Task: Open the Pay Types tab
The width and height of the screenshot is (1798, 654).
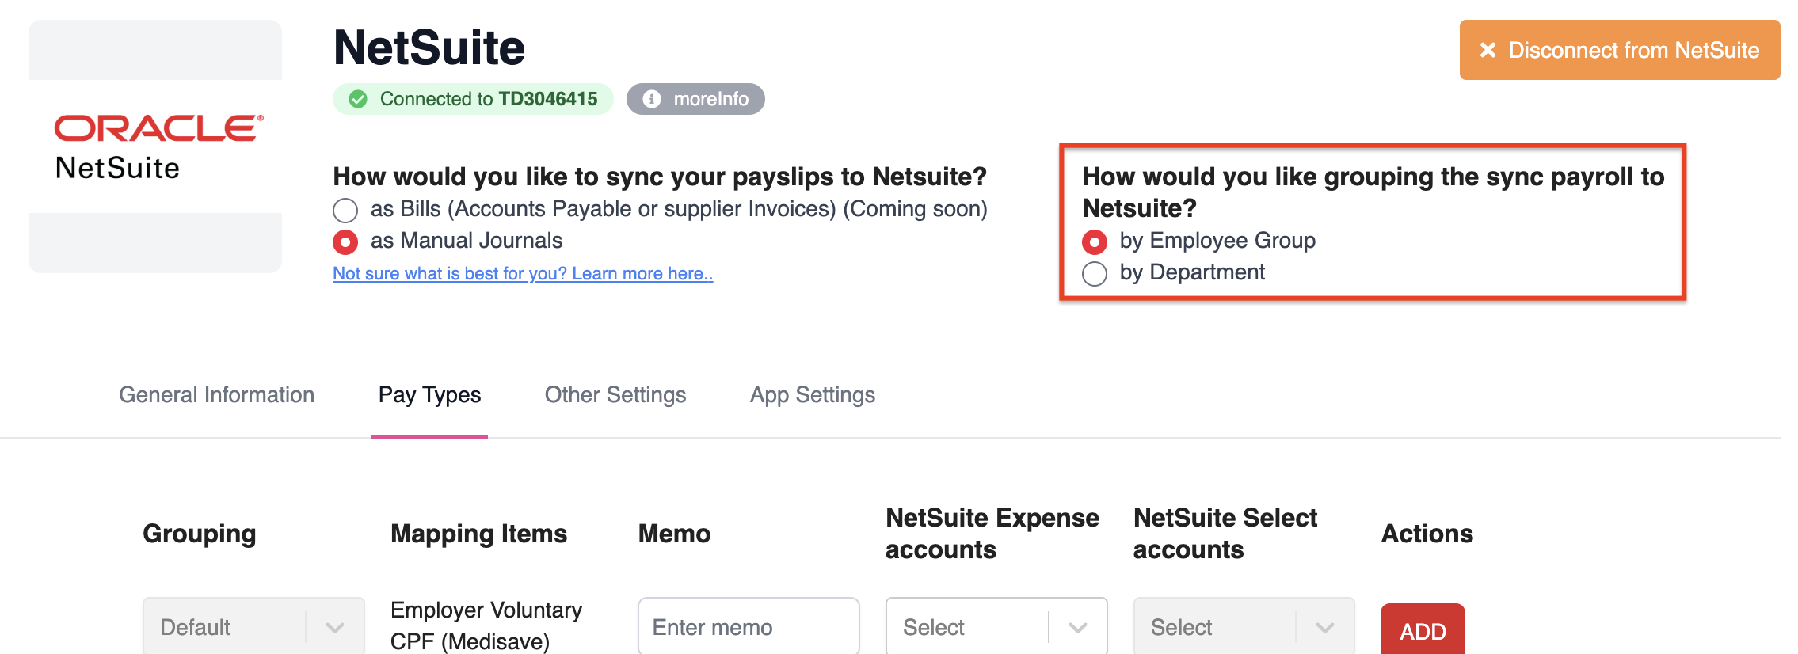Action: coord(429,394)
